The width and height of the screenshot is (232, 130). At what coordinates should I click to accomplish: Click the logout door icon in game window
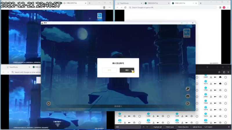pyautogui.click(x=188, y=103)
